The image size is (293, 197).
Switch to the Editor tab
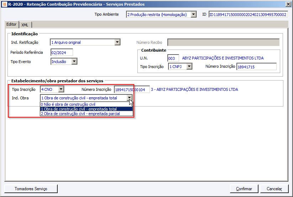pos(11,24)
